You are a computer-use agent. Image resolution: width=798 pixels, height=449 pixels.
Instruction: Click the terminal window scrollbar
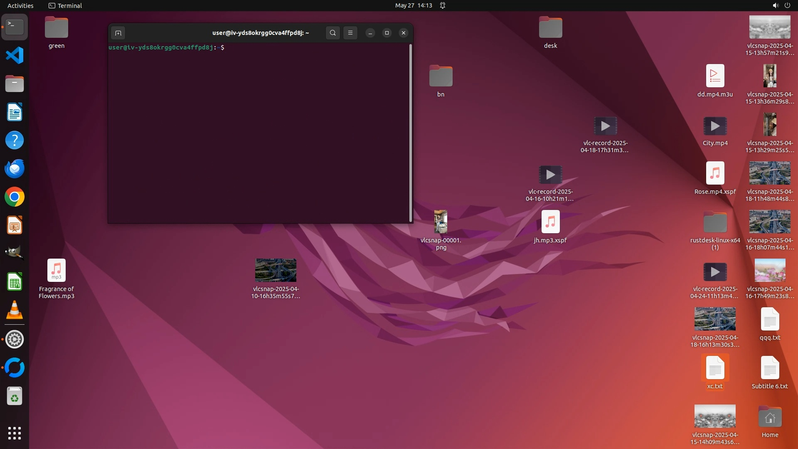point(411,133)
